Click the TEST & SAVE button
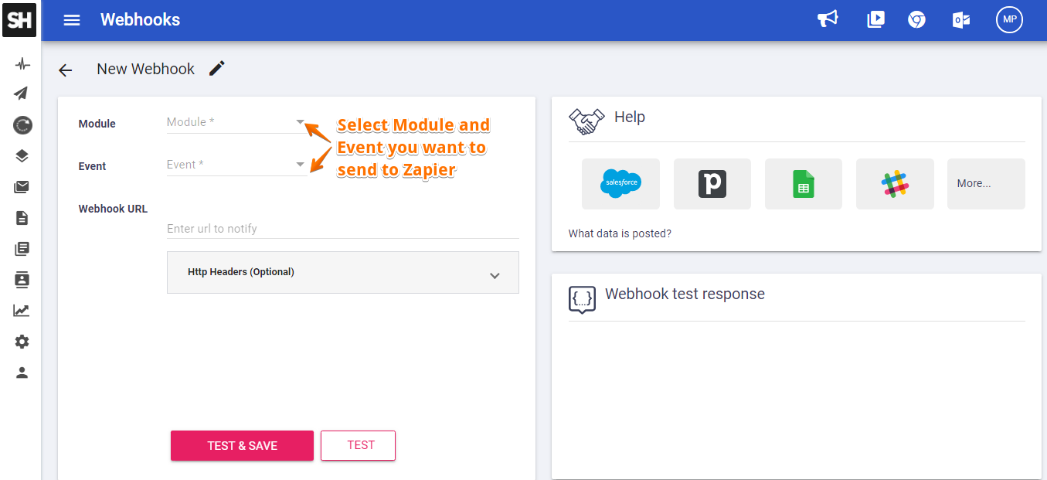This screenshot has width=1047, height=480. [x=242, y=445]
